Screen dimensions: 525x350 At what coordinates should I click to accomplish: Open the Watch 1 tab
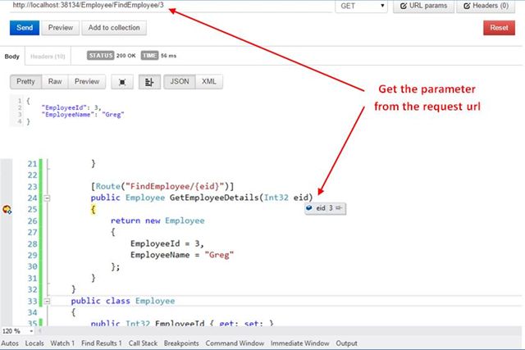click(x=62, y=343)
